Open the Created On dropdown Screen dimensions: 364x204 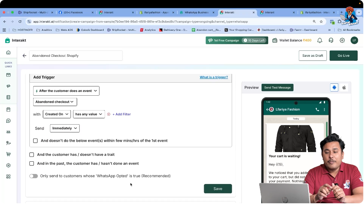point(57,114)
